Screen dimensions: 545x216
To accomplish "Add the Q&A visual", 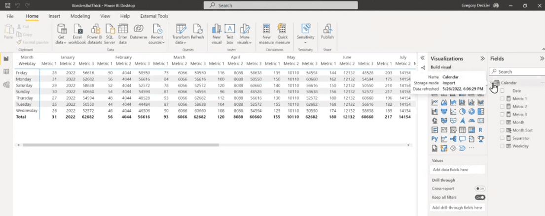I will (x=463, y=139).
